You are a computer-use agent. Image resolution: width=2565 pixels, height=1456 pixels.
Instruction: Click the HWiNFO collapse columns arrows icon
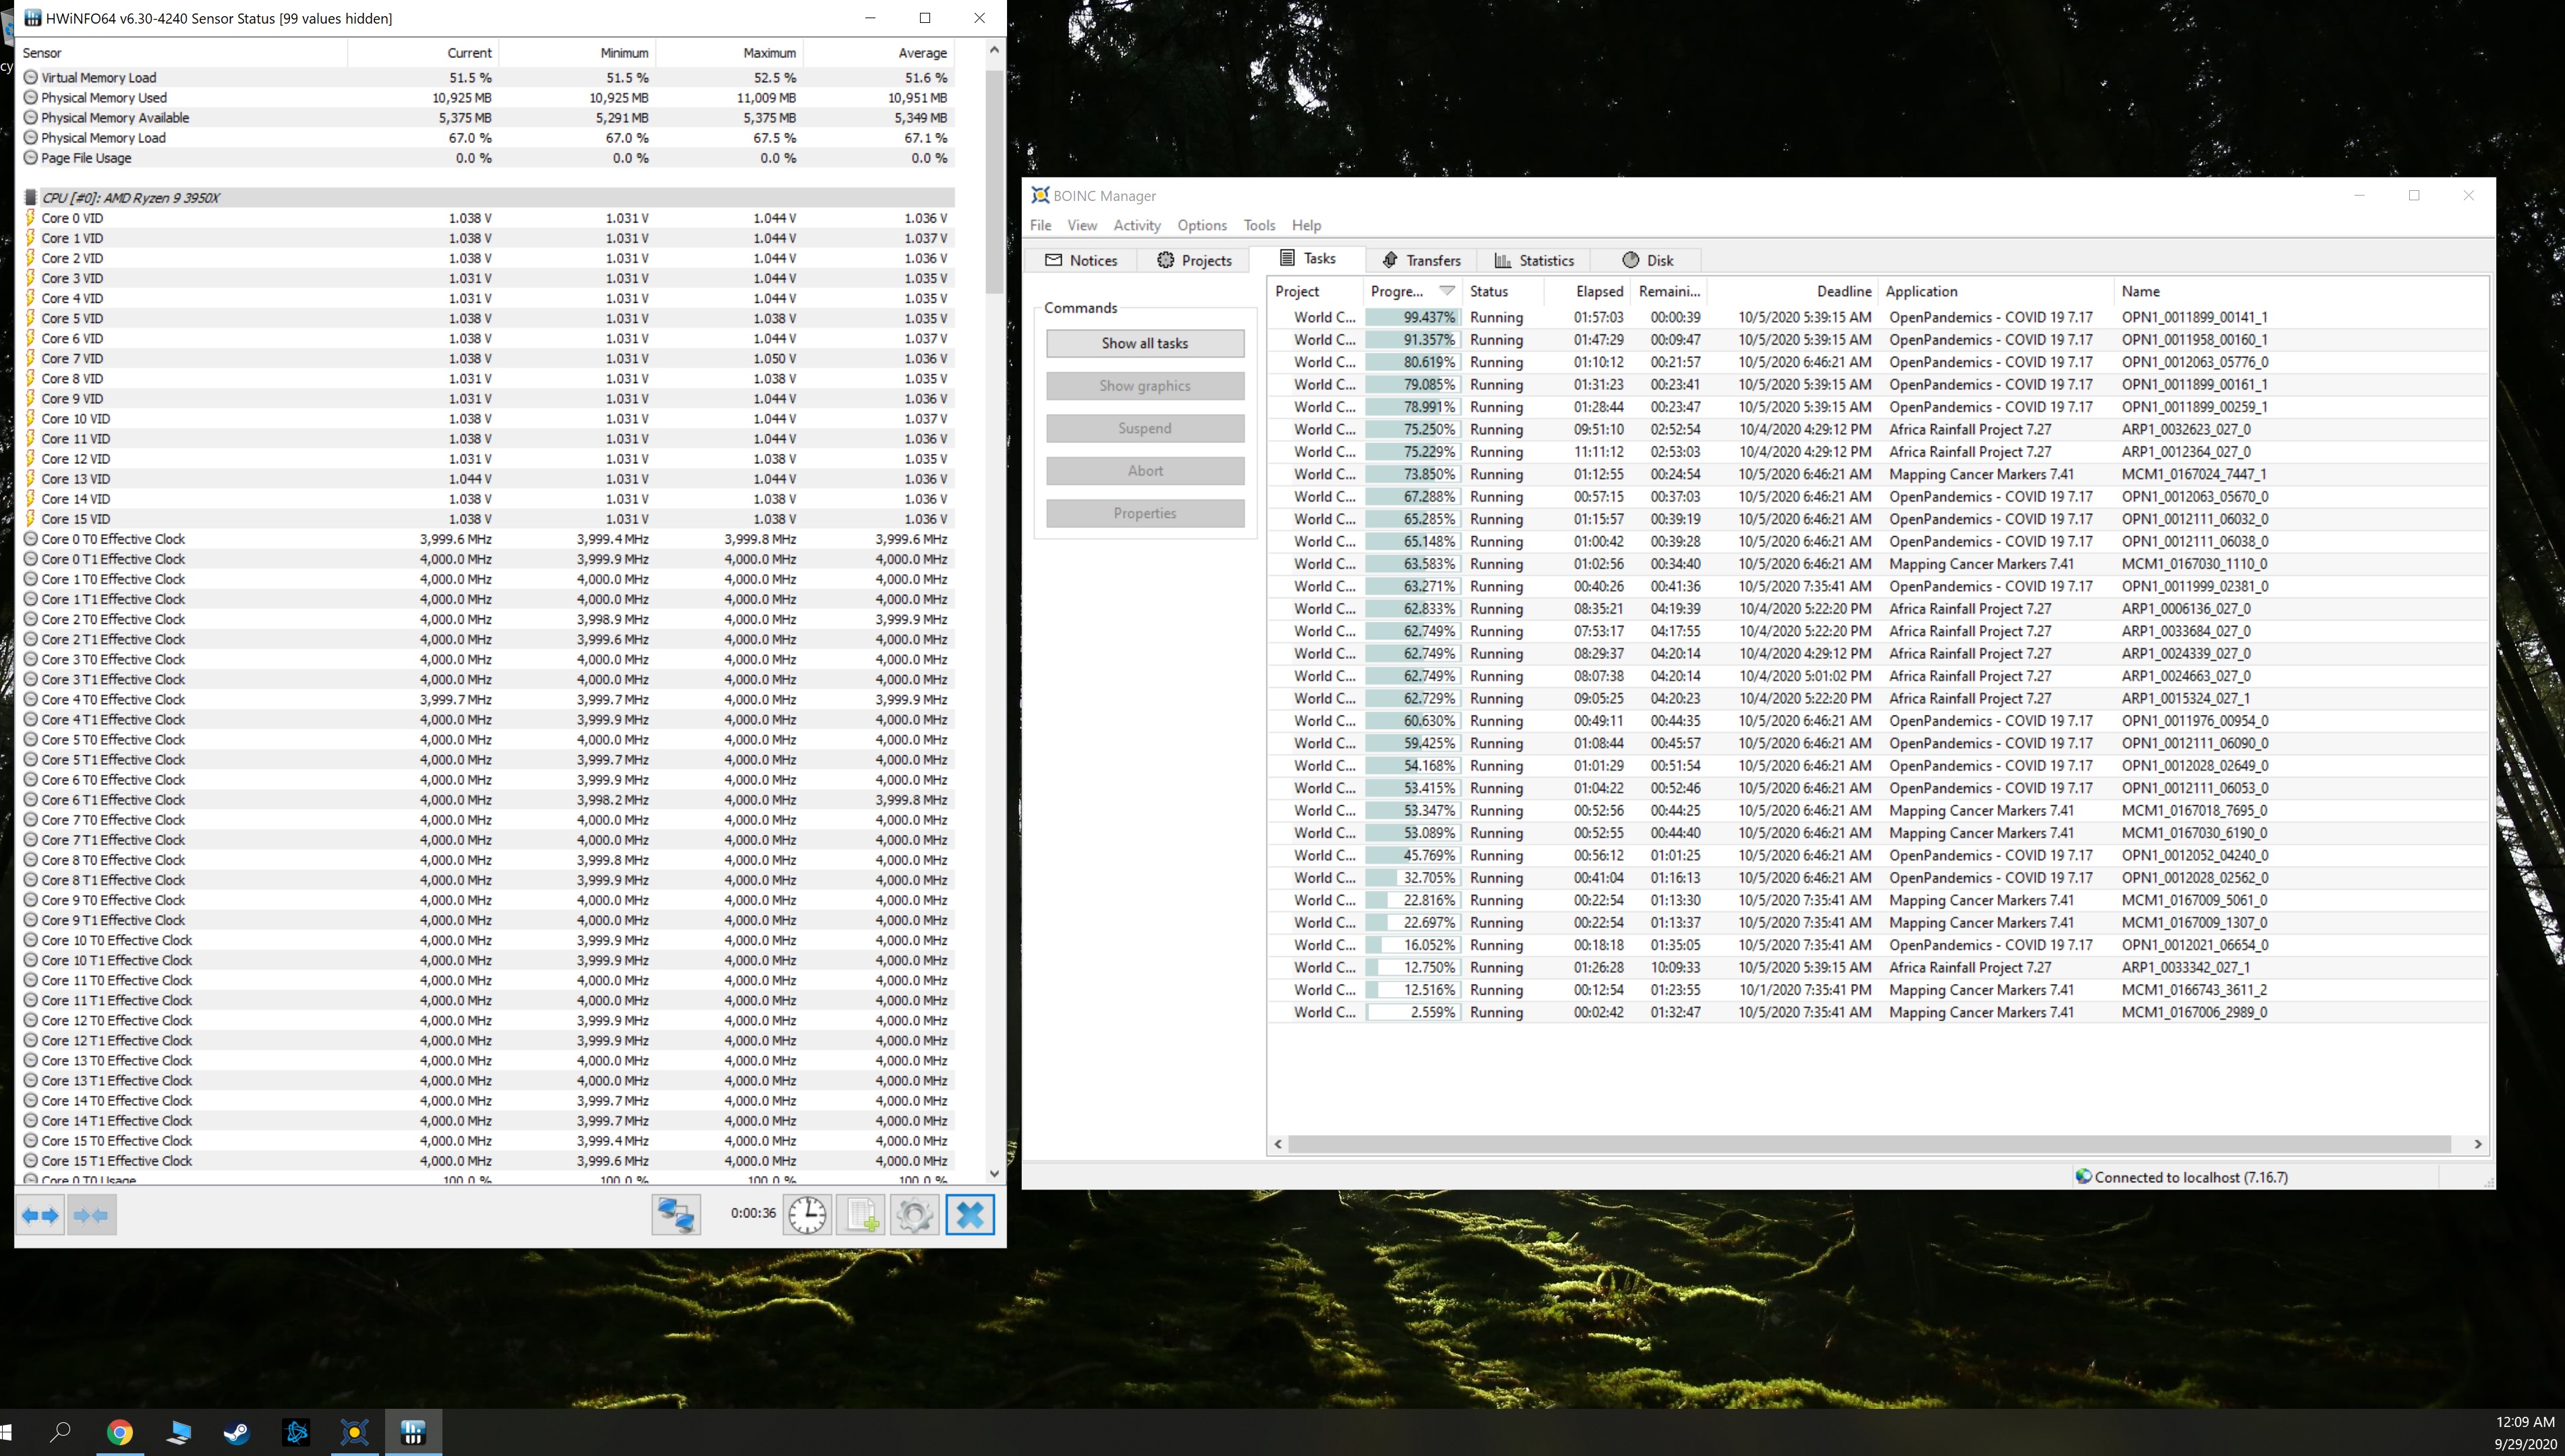(x=91, y=1215)
